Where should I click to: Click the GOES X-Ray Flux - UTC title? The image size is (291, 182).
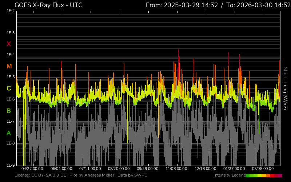pyautogui.click(x=48, y=5)
